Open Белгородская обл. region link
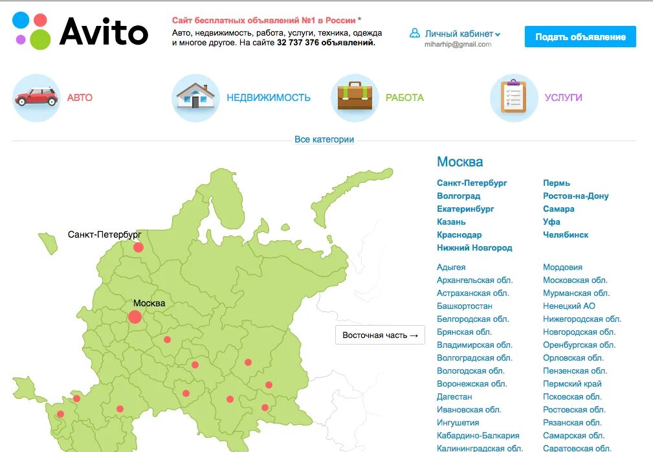This screenshot has width=653, height=452. click(472, 319)
